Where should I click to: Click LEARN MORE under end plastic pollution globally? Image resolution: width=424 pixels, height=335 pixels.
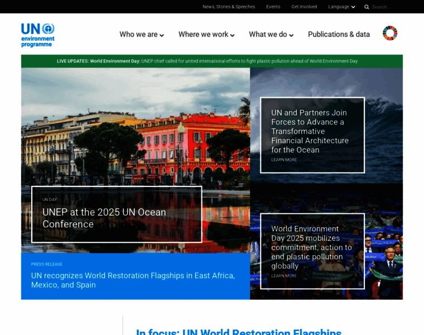[x=284, y=276]
